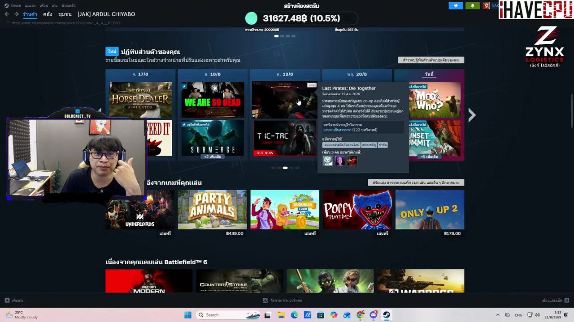The image size is (574, 322).
Task: Open Steam from the taskbar
Action: (x=387, y=315)
